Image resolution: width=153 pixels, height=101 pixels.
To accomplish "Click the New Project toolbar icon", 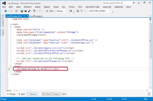I will pyautogui.click(x=16, y=11).
